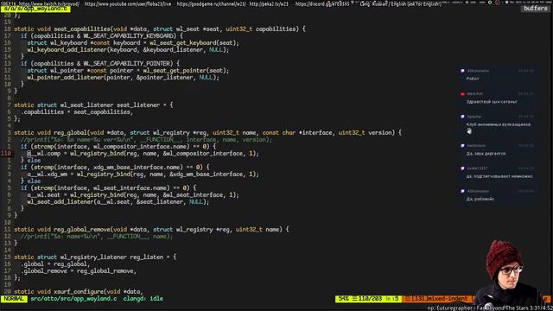Image resolution: width=553 pixels, height=311 pixels.
Task: Click the Twitch icon next to message 'Робот'
Action: tap(462, 71)
